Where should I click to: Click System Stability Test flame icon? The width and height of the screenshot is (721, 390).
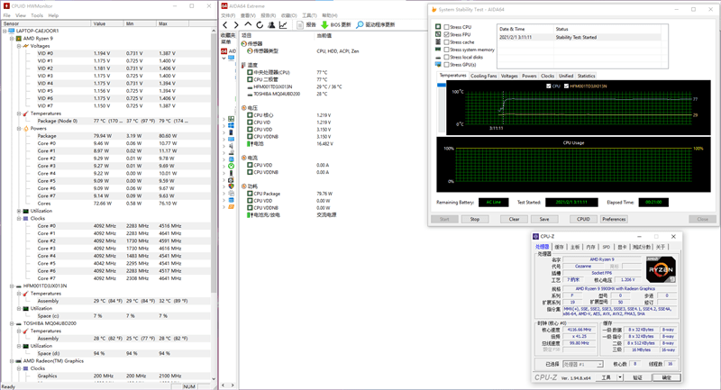434,9
